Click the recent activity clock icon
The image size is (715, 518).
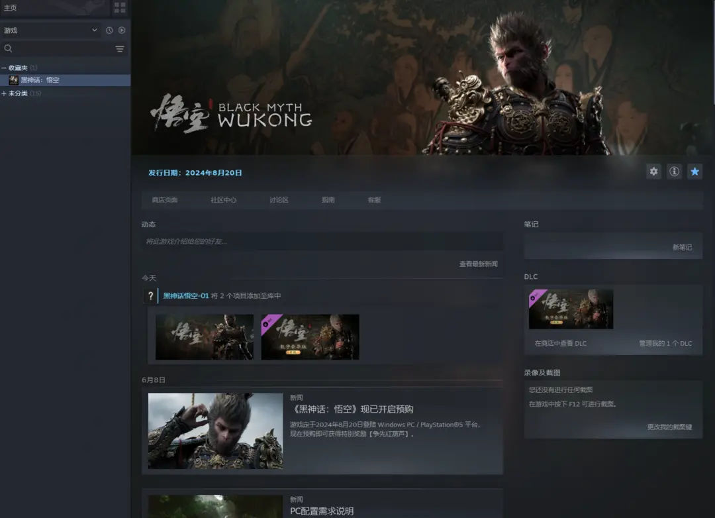(109, 30)
